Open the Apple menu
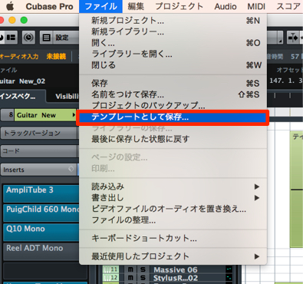The width and height of the screenshot is (303, 284). coord(10,6)
